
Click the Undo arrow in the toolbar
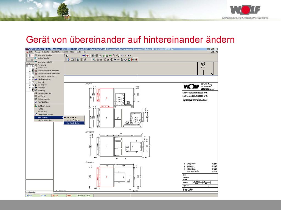(122, 56)
